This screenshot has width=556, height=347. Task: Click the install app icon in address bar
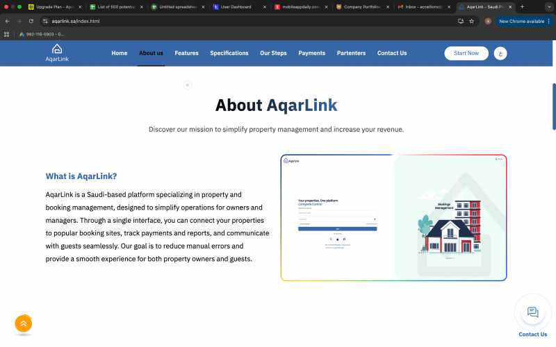click(461, 22)
